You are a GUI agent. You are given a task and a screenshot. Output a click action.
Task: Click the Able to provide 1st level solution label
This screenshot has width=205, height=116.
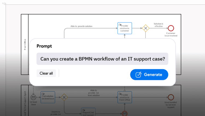(94, 93)
